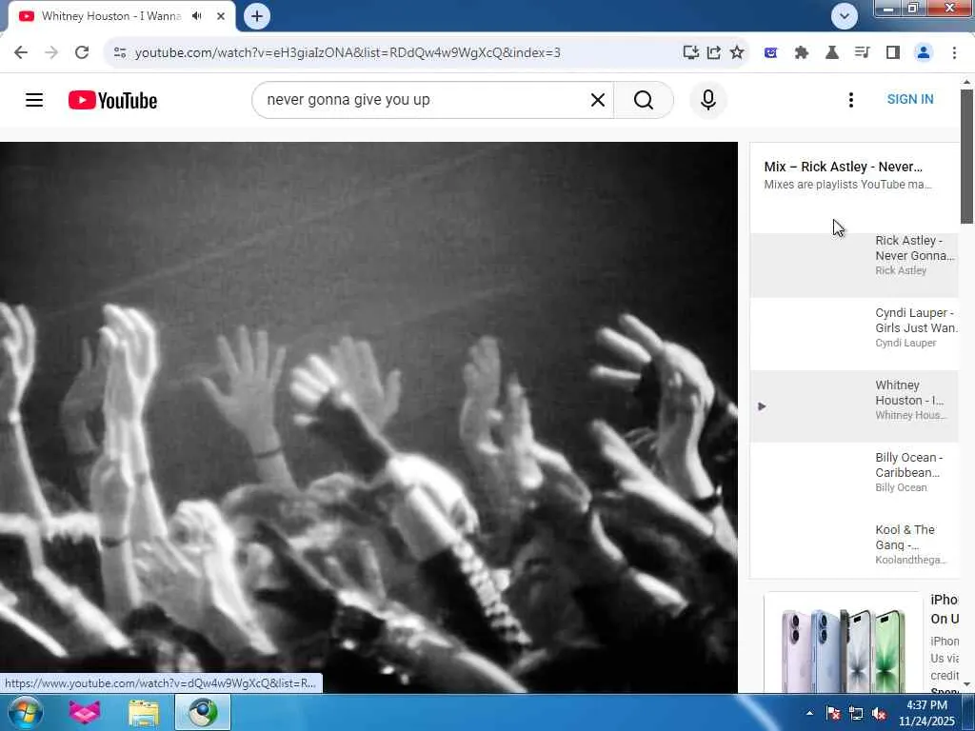Click the Billy Ocean channel name
Image resolution: width=975 pixels, height=731 pixels.
click(x=901, y=488)
